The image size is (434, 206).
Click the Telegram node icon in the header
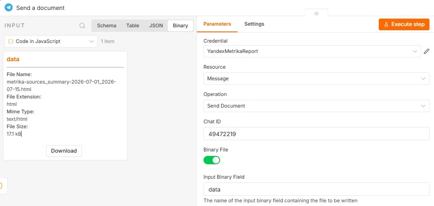pyautogui.click(x=9, y=7)
